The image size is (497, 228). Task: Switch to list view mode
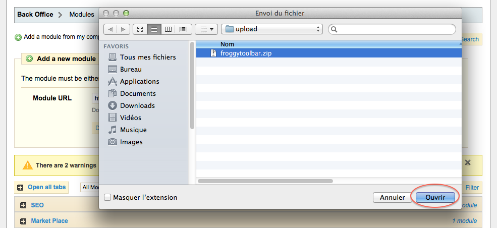point(154,29)
